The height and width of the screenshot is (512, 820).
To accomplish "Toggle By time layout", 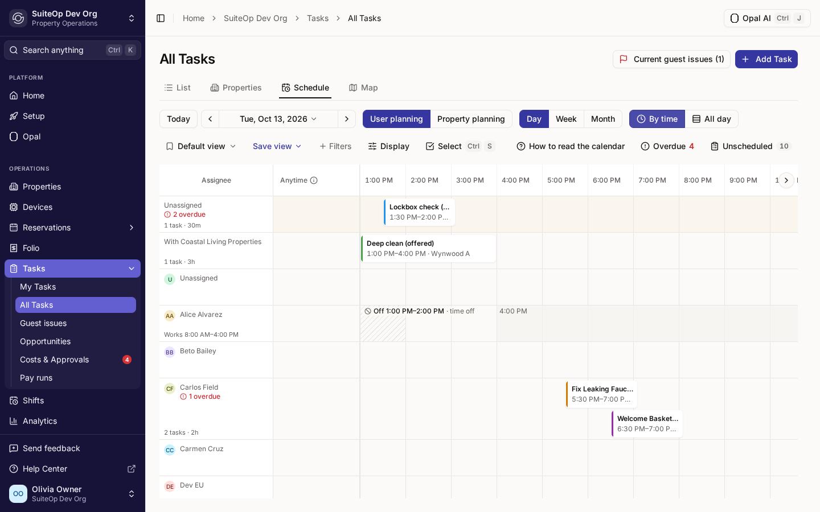I will (657, 119).
